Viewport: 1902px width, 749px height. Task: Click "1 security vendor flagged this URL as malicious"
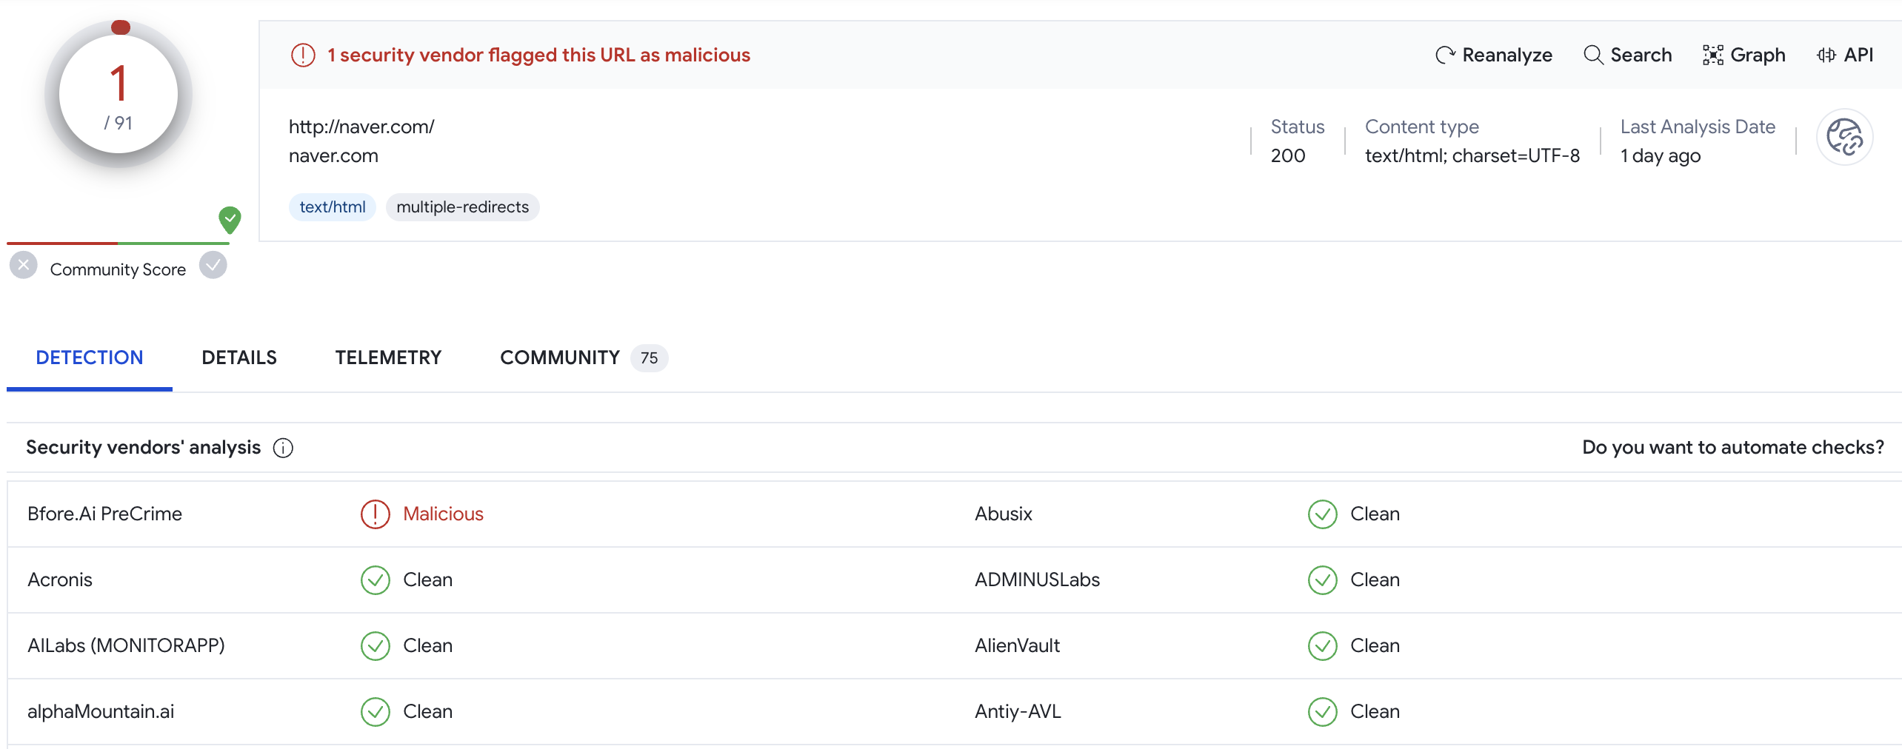click(x=538, y=55)
